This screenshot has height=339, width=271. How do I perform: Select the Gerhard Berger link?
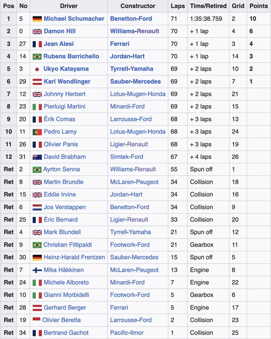point(65,308)
